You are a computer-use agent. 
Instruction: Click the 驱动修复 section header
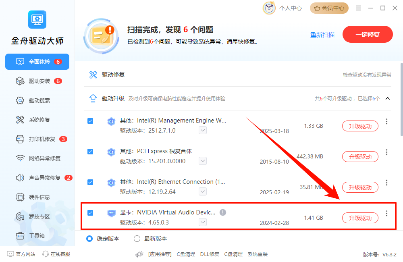238,75
